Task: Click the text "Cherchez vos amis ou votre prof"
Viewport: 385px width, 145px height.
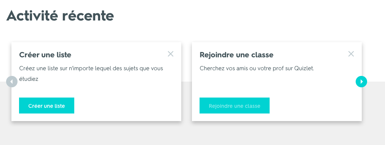Action: (x=241, y=68)
